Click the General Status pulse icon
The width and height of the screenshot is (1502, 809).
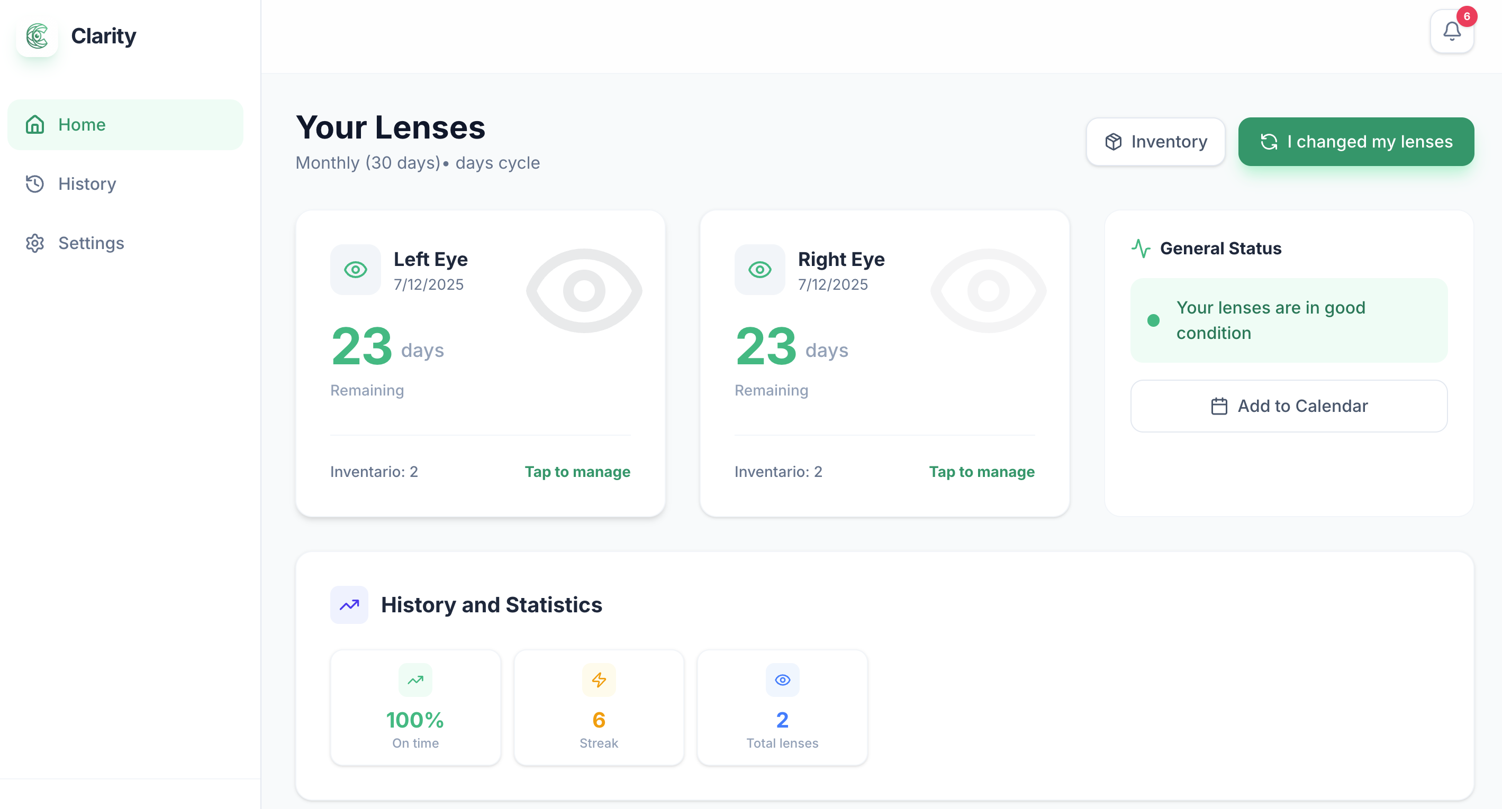[x=1141, y=249]
